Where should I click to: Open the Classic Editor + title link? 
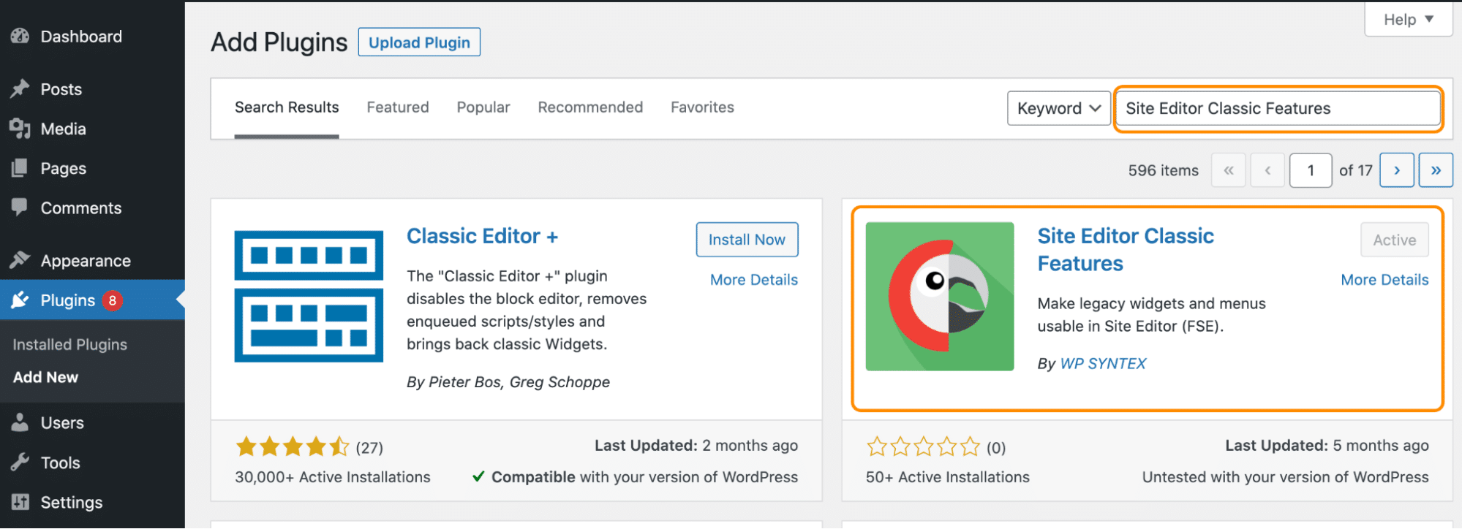tap(482, 236)
